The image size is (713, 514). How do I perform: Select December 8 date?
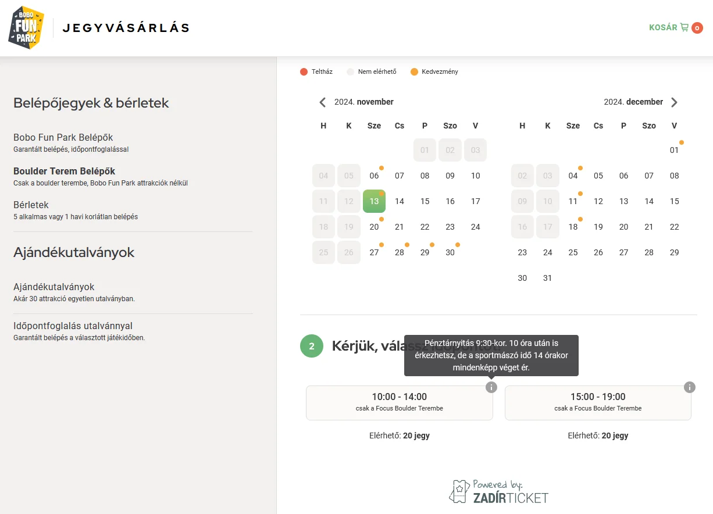pyautogui.click(x=674, y=176)
